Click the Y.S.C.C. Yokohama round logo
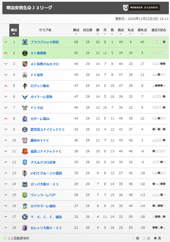Viewport: 170px width, 242px height. click(25, 217)
